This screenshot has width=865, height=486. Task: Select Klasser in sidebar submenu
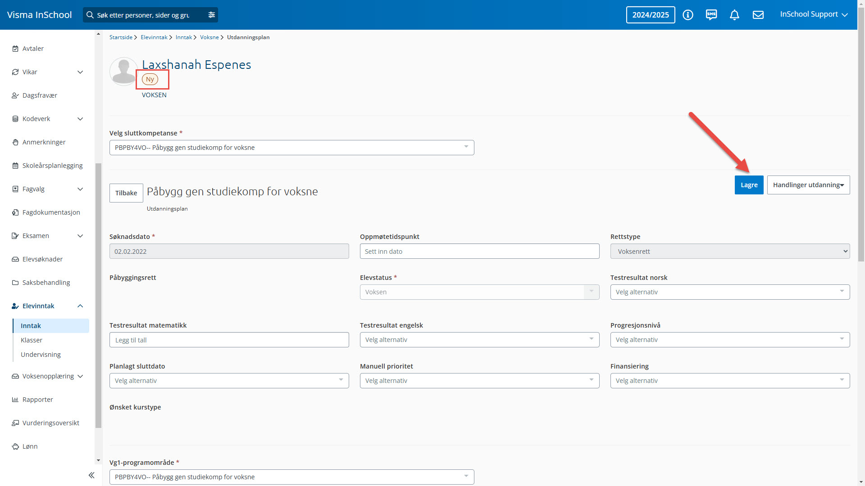click(32, 340)
